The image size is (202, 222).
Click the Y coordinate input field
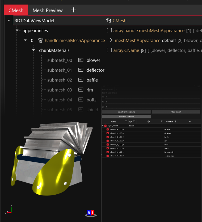click(x=153, y=102)
